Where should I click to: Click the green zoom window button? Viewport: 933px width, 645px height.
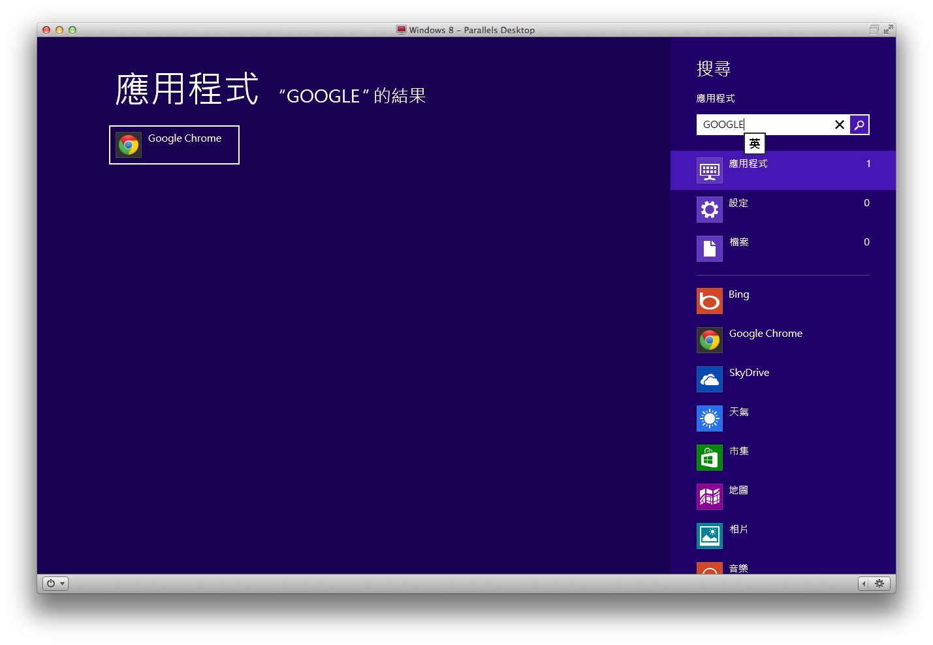(72, 30)
